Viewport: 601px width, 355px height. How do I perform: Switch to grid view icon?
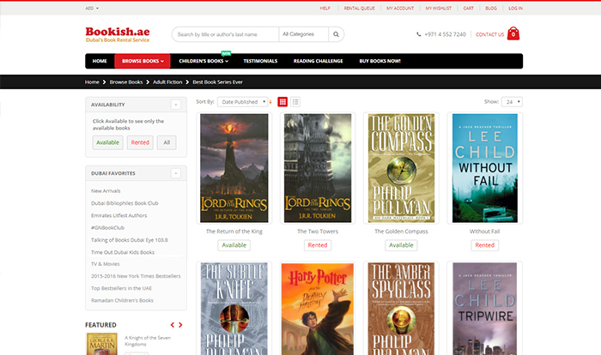[282, 102]
